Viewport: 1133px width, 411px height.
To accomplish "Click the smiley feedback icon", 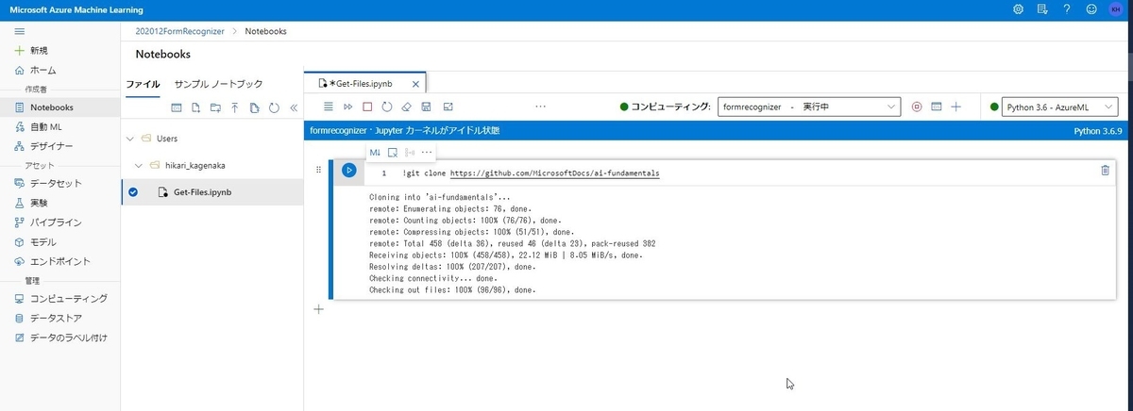I will pyautogui.click(x=1091, y=8).
